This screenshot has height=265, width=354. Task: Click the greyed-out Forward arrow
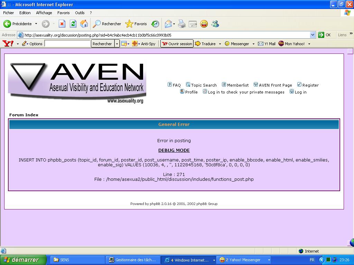pos(46,24)
